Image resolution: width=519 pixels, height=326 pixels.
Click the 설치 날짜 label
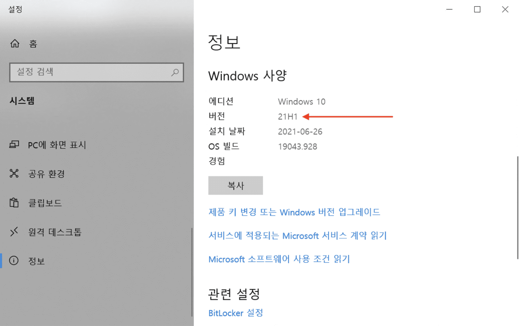pos(227,131)
